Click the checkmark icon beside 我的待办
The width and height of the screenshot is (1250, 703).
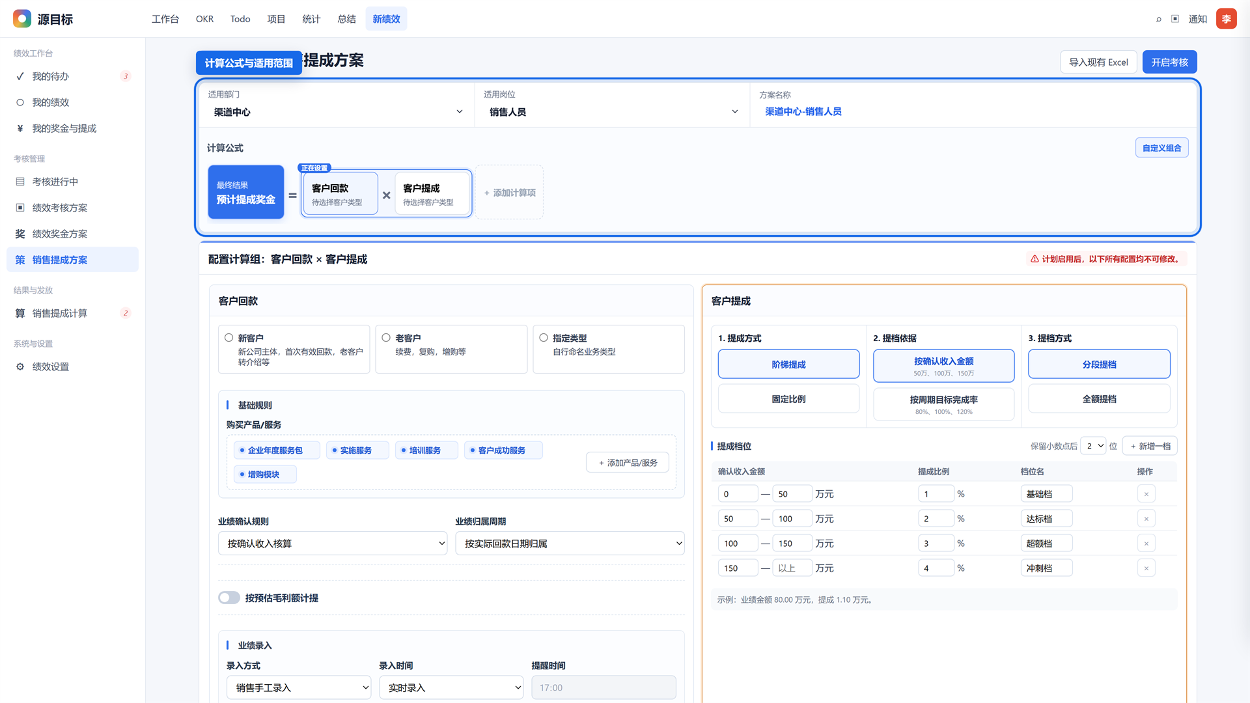tap(20, 76)
